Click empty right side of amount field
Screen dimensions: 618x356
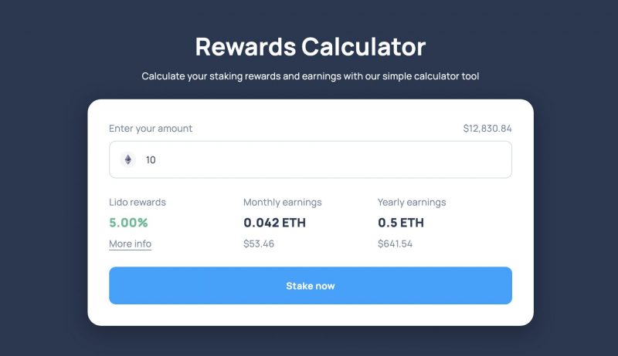tap(394, 160)
